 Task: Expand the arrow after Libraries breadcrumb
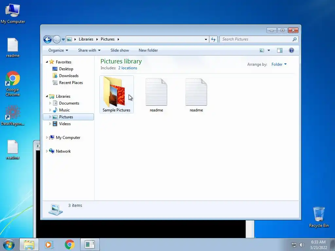(x=97, y=39)
